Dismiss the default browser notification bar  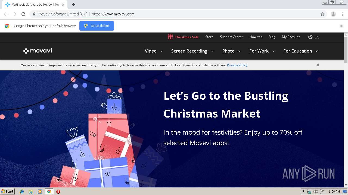pyautogui.click(x=341, y=26)
